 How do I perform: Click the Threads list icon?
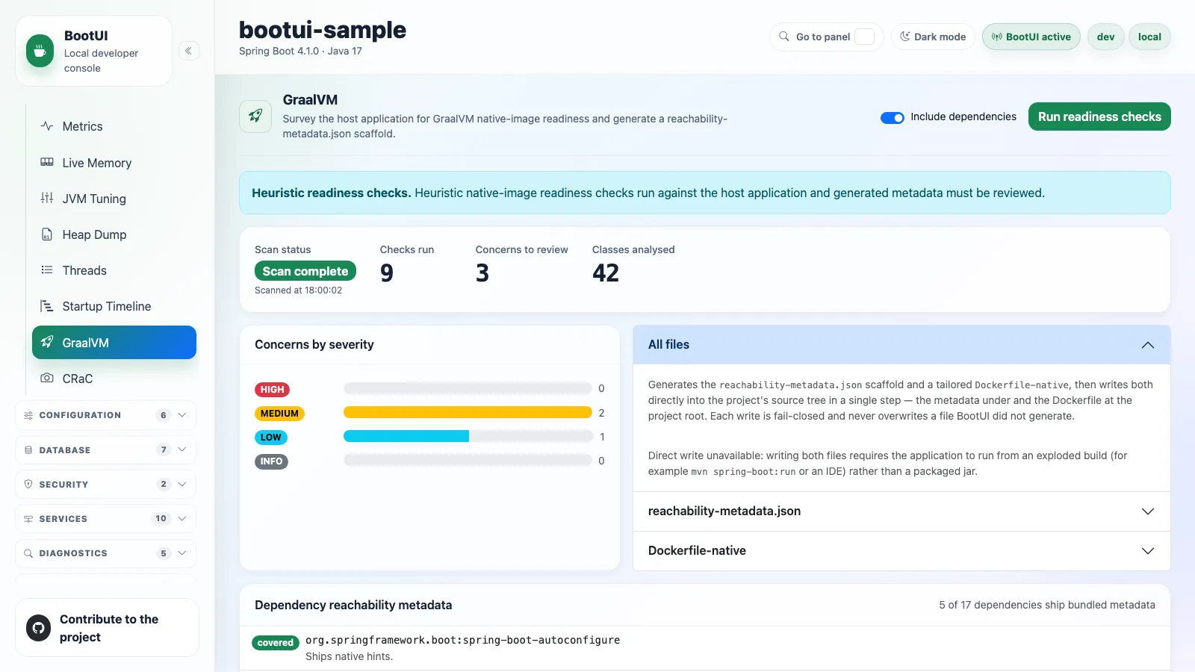click(x=47, y=270)
